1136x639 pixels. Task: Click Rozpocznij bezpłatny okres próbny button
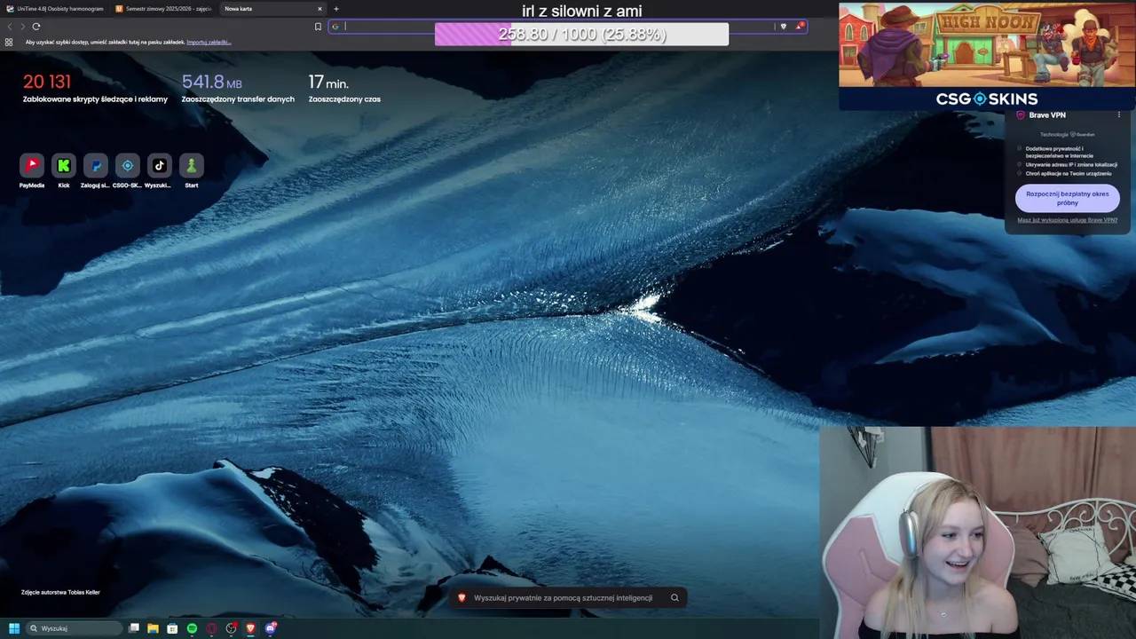pos(1068,198)
